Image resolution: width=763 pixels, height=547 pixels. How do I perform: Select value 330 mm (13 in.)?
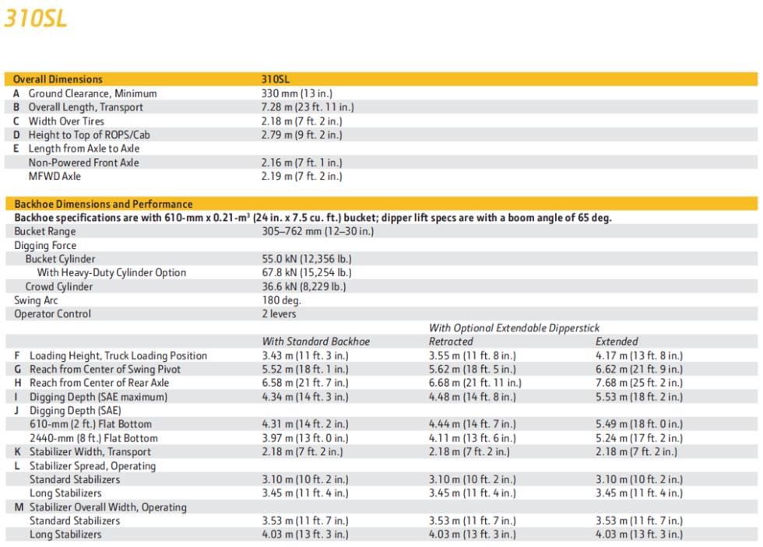[x=297, y=93]
